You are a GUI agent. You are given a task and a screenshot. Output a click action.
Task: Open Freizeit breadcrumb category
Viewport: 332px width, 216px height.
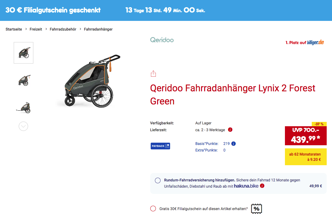tap(36, 29)
